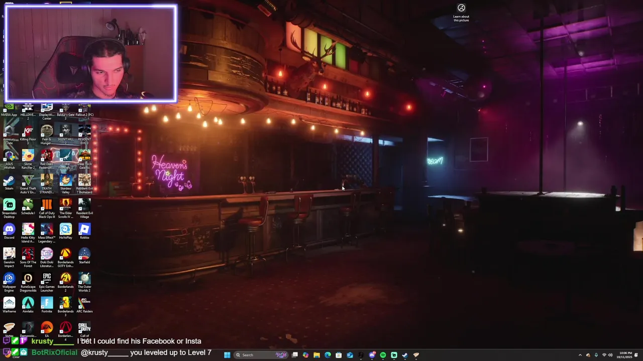
Task: Open the Streamlabs Desktop shortcut
Action: point(9,208)
